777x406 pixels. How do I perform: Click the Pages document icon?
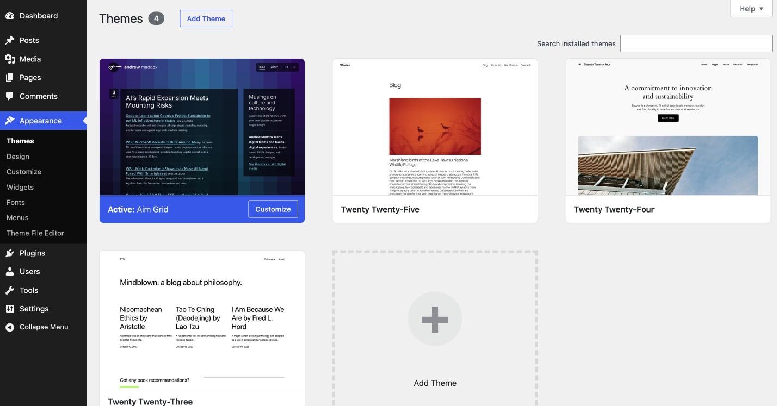click(x=10, y=78)
